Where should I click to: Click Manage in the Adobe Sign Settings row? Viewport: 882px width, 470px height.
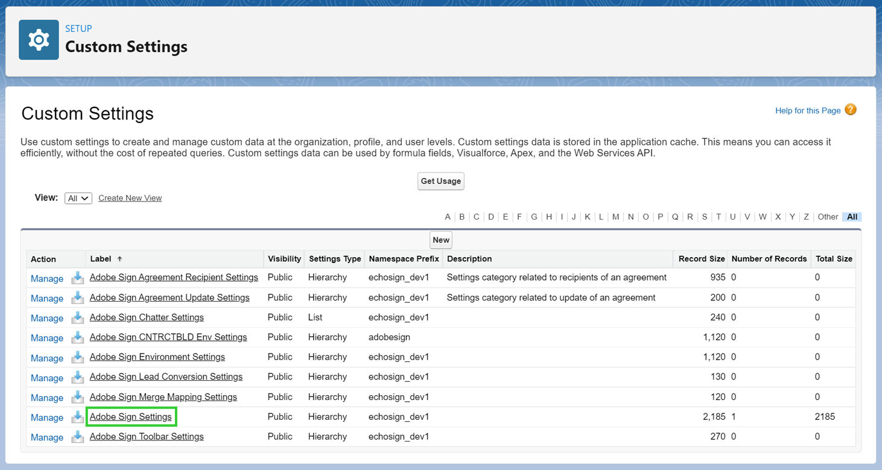click(x=47, y=418)
